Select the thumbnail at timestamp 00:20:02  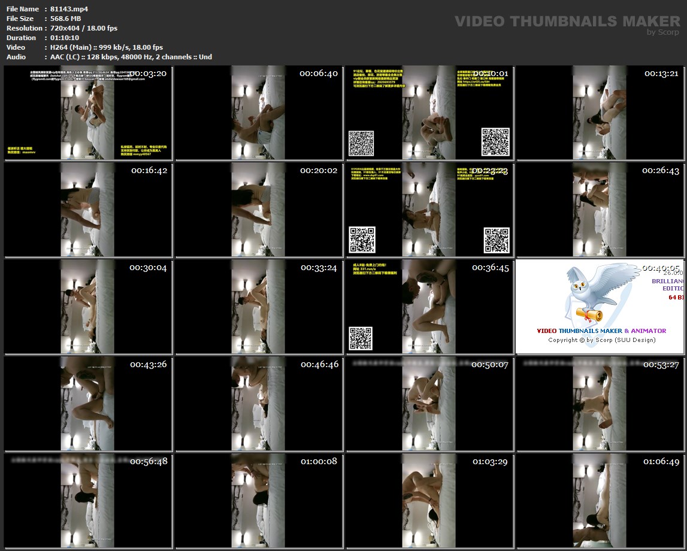(259, 210)
